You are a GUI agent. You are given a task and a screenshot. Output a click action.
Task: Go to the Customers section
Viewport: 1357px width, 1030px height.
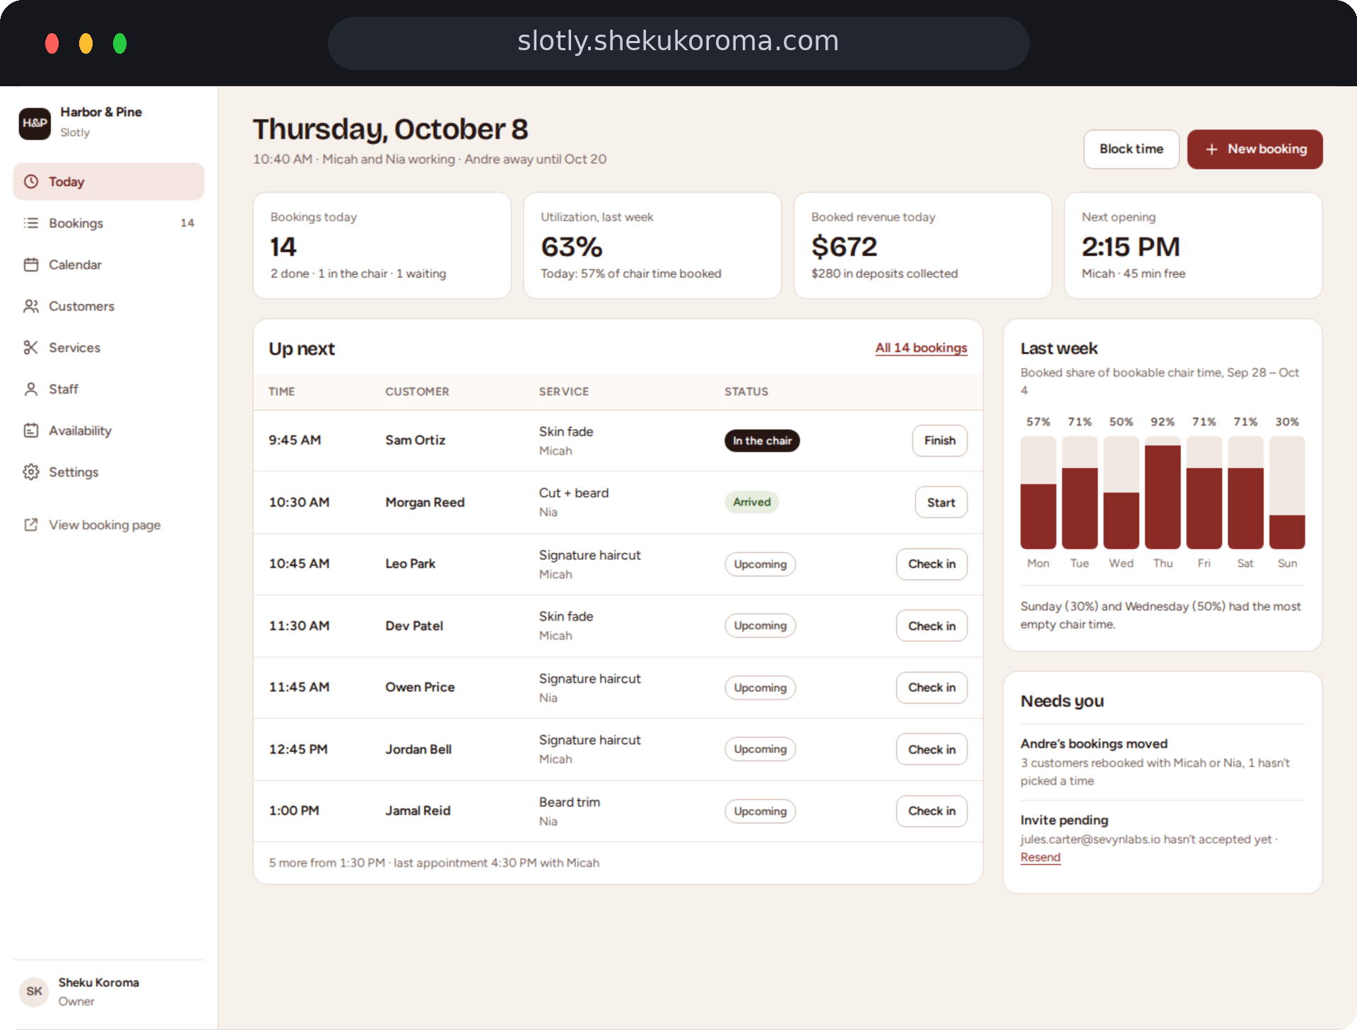[109, 306]
